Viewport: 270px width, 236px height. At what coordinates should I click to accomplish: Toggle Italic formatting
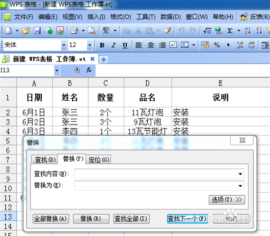113,45
